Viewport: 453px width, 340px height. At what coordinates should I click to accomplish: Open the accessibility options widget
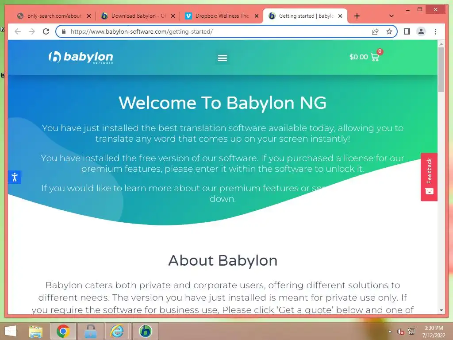coord(15,177)
